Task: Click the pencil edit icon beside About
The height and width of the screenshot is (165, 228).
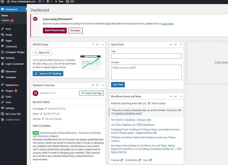Action: pyautogui.click(x=41, y=114)
